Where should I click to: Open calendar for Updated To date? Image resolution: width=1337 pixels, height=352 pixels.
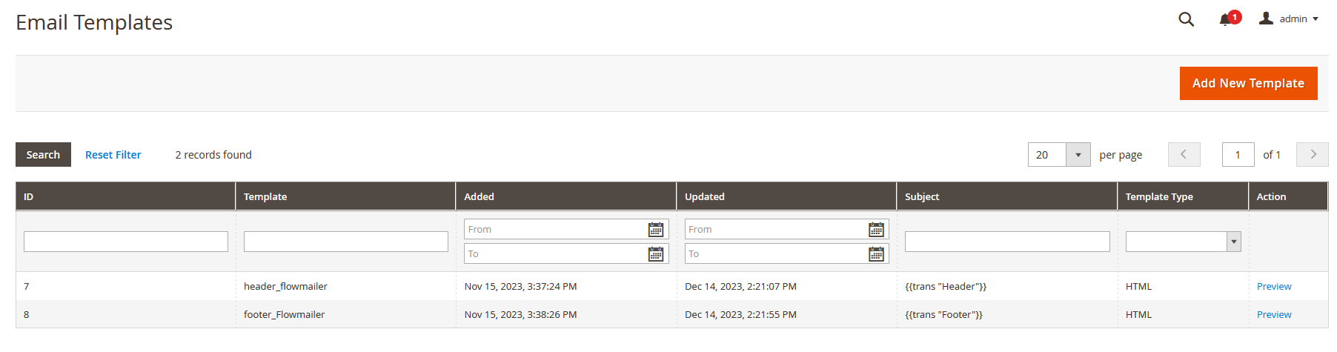click(x=876, y=254)
